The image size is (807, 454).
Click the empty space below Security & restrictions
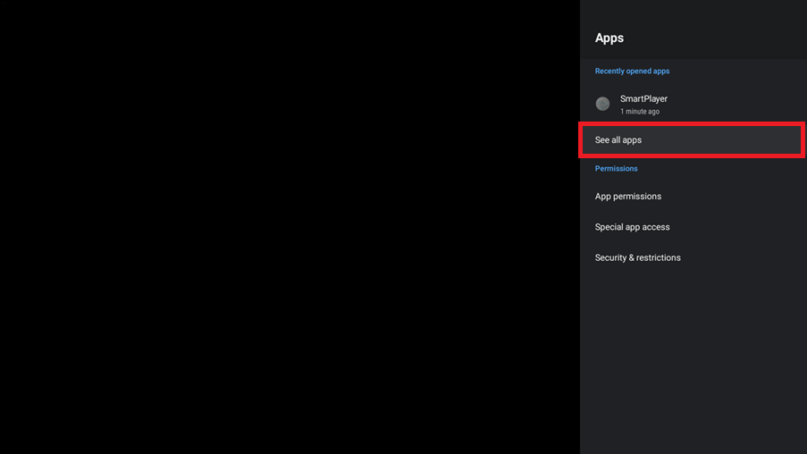(693, 357)
